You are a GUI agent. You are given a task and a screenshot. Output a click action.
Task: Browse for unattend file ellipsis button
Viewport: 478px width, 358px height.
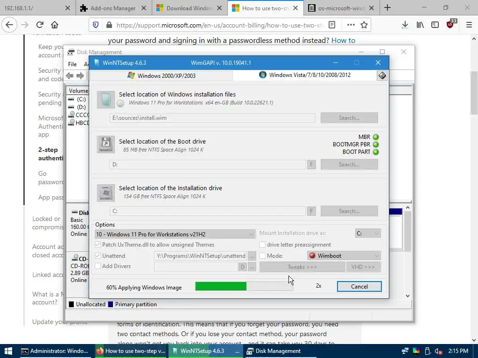coord(252,256)
